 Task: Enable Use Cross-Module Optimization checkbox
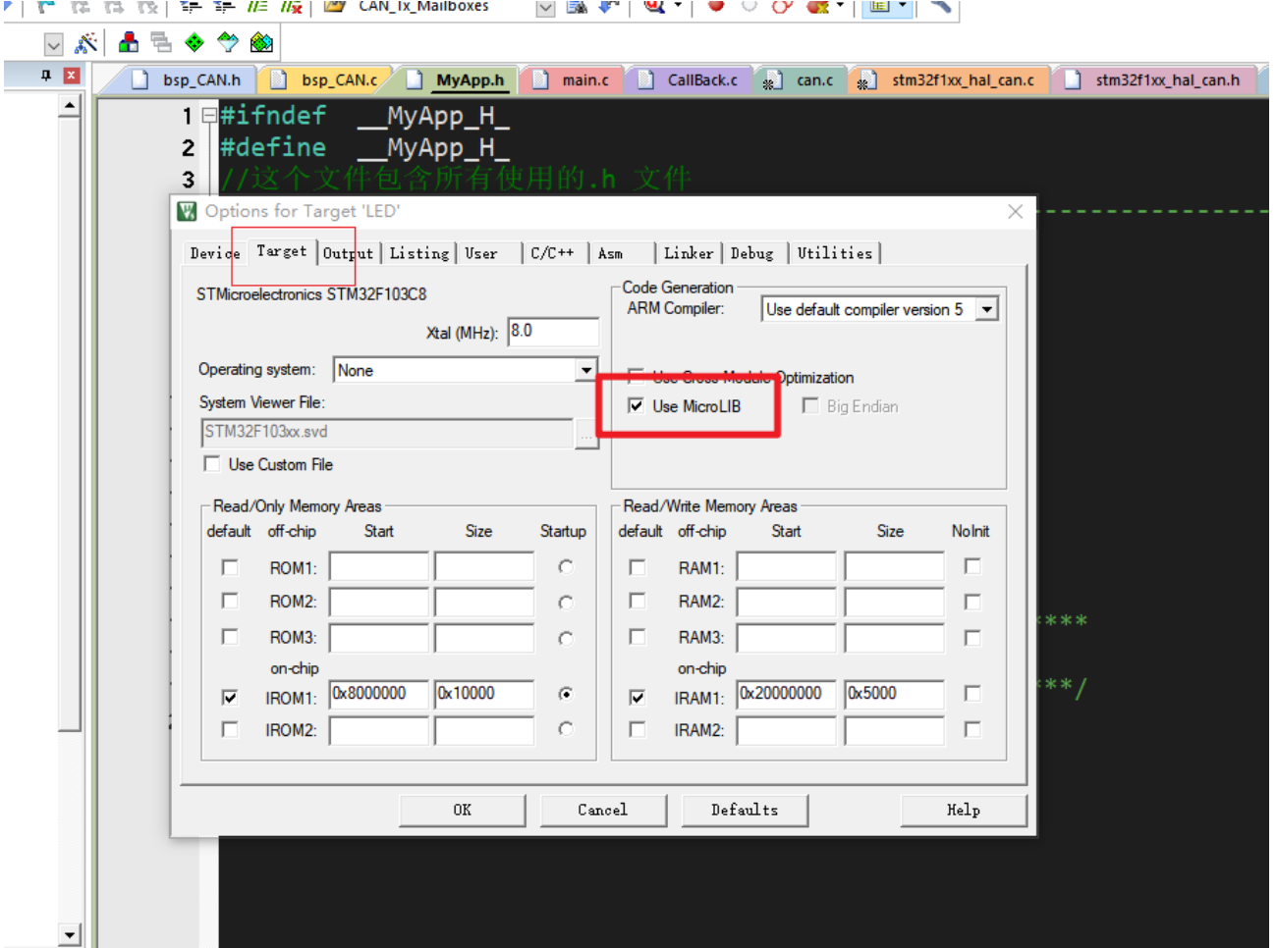637,377
